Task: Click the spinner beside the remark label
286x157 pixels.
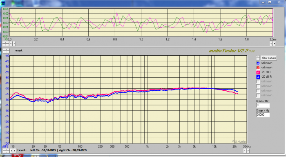Action: 6,51
